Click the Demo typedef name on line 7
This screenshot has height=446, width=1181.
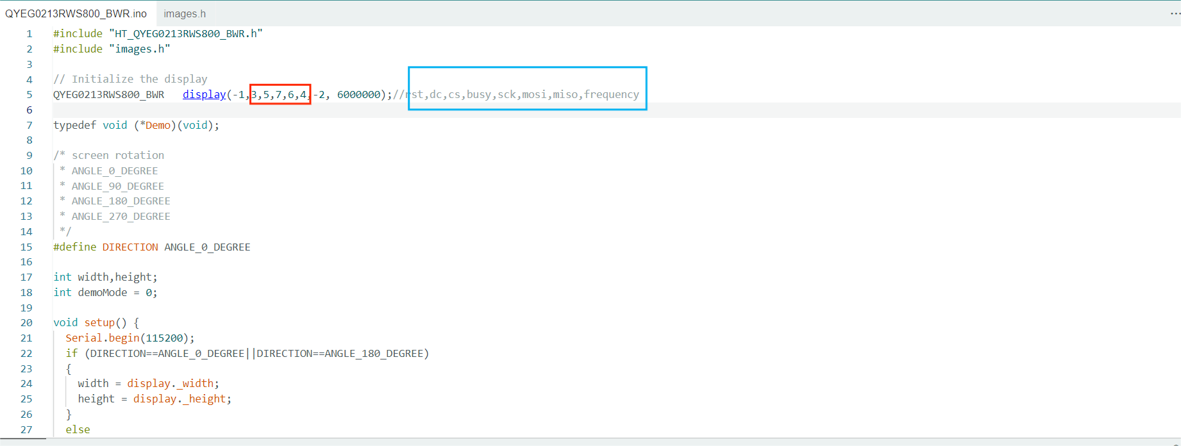pos(158,125)
